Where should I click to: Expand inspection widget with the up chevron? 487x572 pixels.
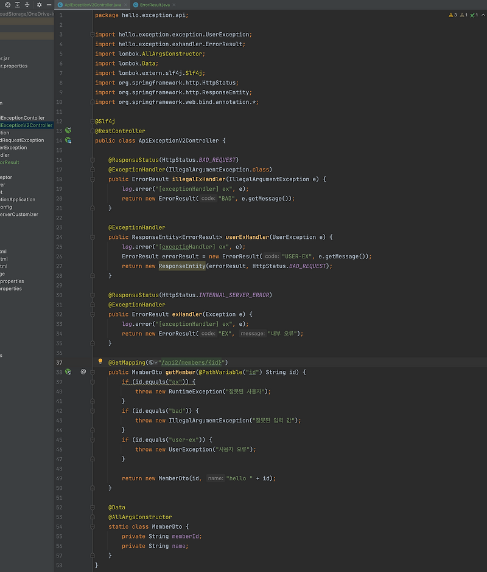tap(483, 15)
